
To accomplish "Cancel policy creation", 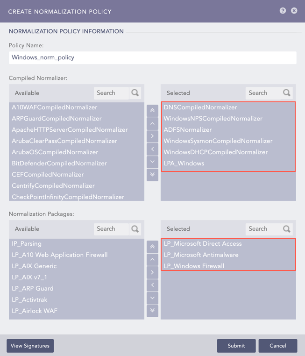I will click(x=277, y=346).
